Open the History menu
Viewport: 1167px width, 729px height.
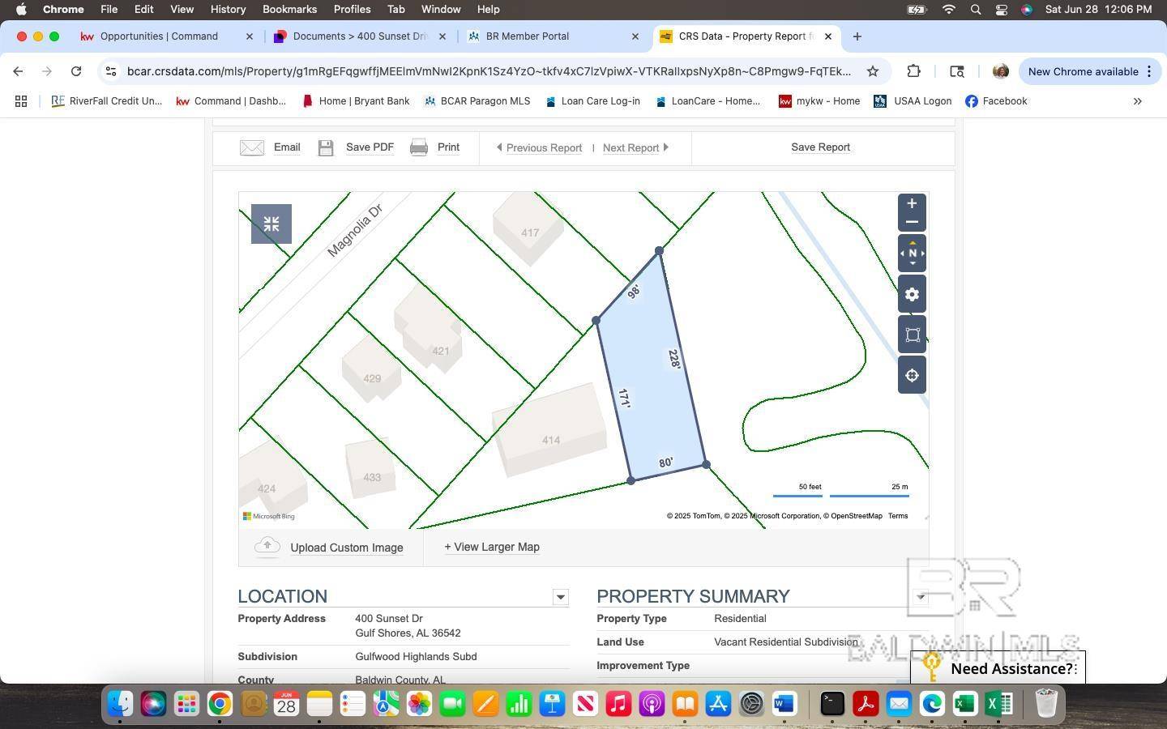point(228,10)
